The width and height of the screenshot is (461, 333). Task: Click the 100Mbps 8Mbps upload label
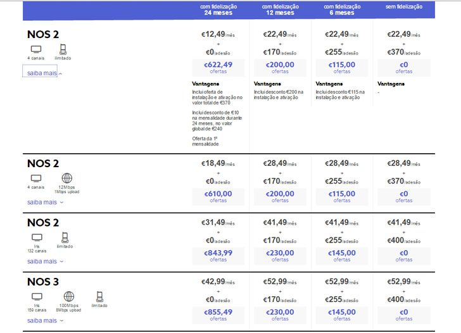coord(68,308)
